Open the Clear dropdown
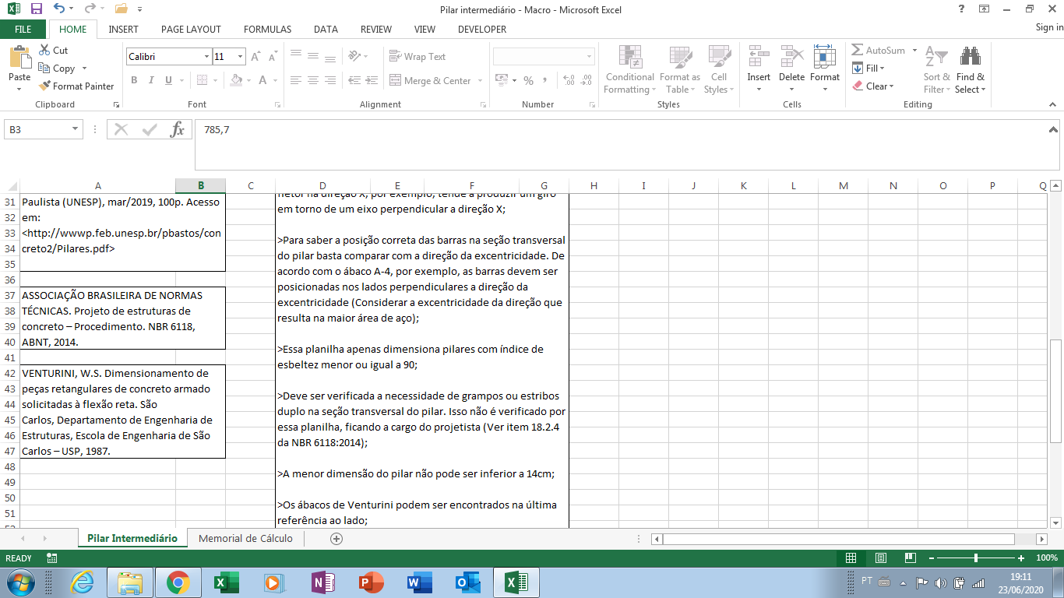The width and height of the screenshot is (1064, 598). [872, 86]
